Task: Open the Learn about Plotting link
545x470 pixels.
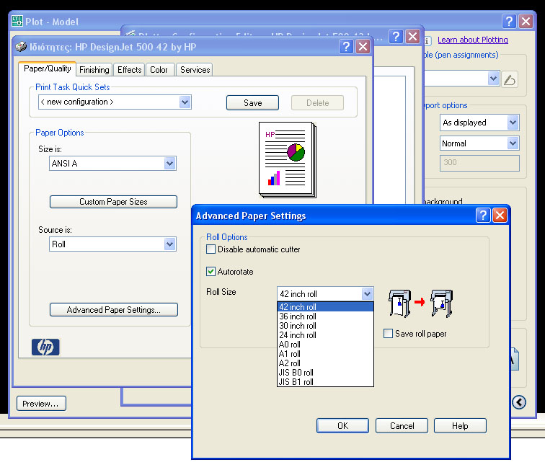Action: click(473, 40)
